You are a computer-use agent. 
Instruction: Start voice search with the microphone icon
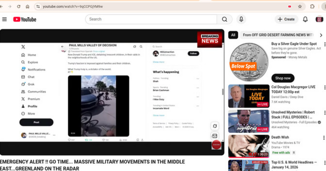click(241, 19)
